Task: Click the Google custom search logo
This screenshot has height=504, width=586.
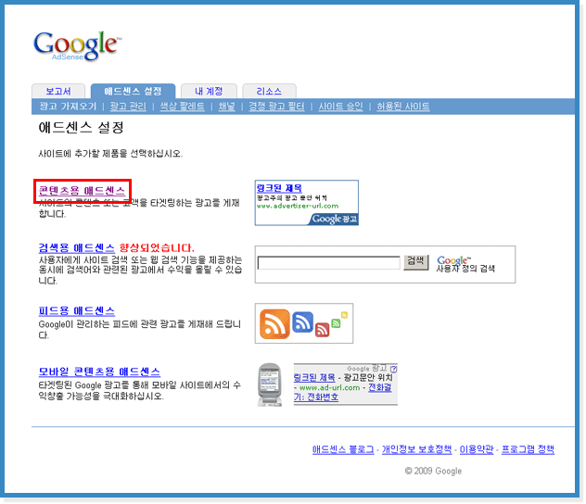Action: pos(454,261)
